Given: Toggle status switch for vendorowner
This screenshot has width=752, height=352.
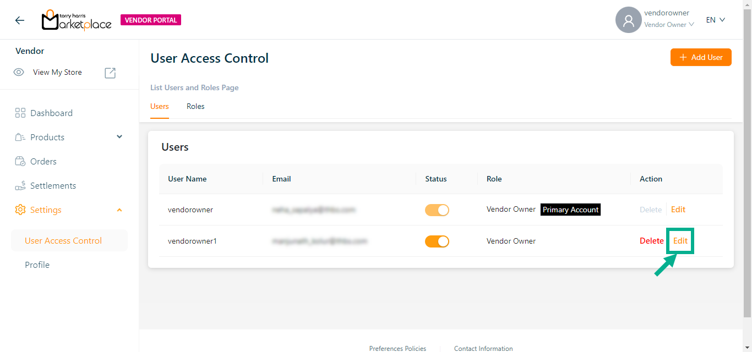Looking at the screenshot, I should click(437, 210).
